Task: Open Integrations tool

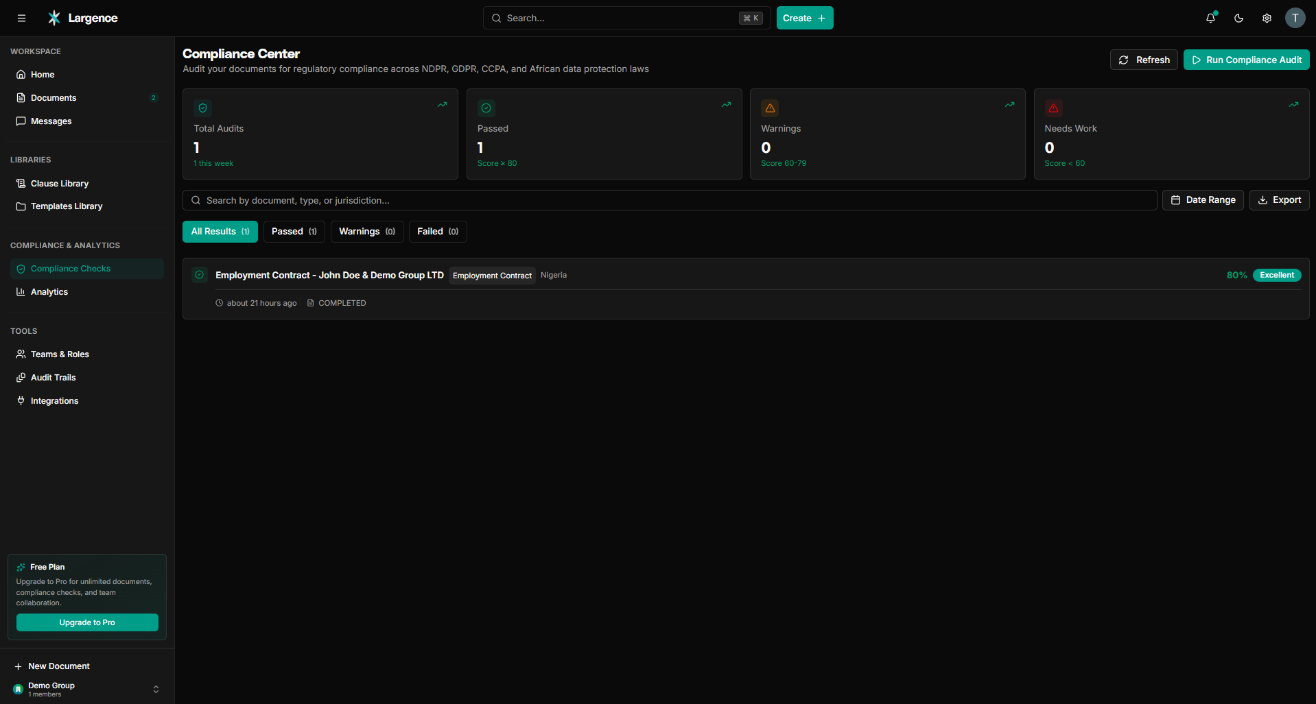Action: pyautogui.click(x=87, y=401)
